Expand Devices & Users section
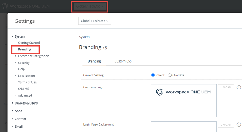 12,103
